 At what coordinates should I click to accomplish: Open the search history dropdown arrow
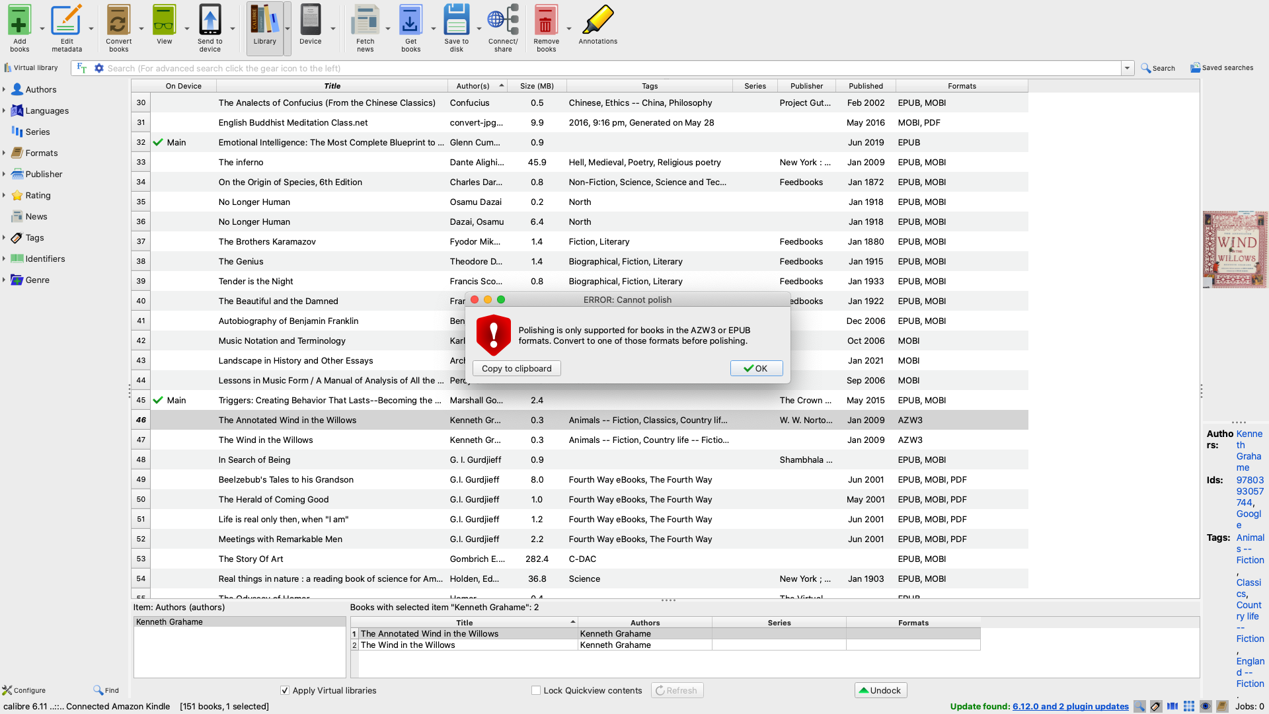1127,68
